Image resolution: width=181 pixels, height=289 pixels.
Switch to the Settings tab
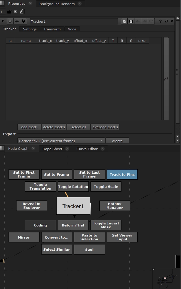tap(30, 29)
